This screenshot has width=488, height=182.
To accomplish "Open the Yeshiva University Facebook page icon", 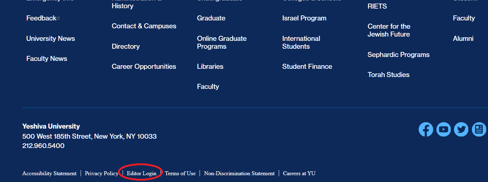I will pyautogui.click(x=426, y=129).
